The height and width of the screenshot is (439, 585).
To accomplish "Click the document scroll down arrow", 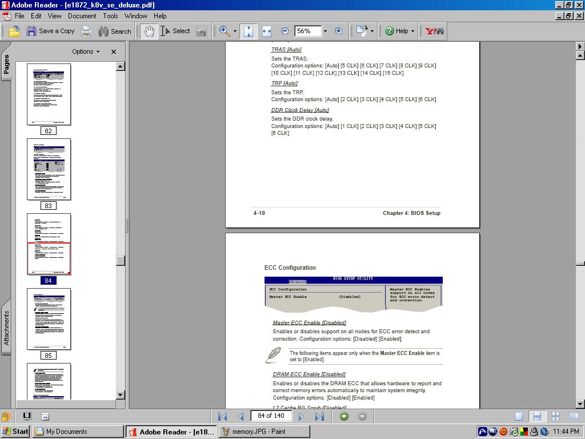I will coord(580,404).
